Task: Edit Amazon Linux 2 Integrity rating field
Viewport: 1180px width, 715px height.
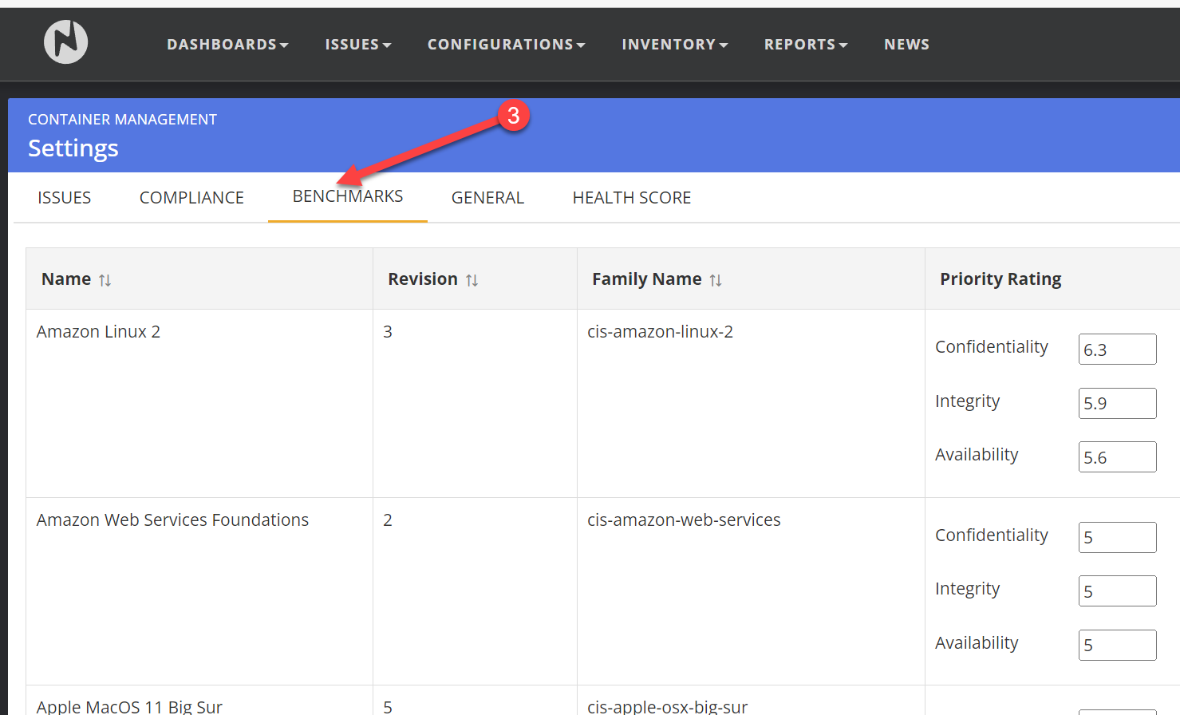Action: coord(1117,404)
